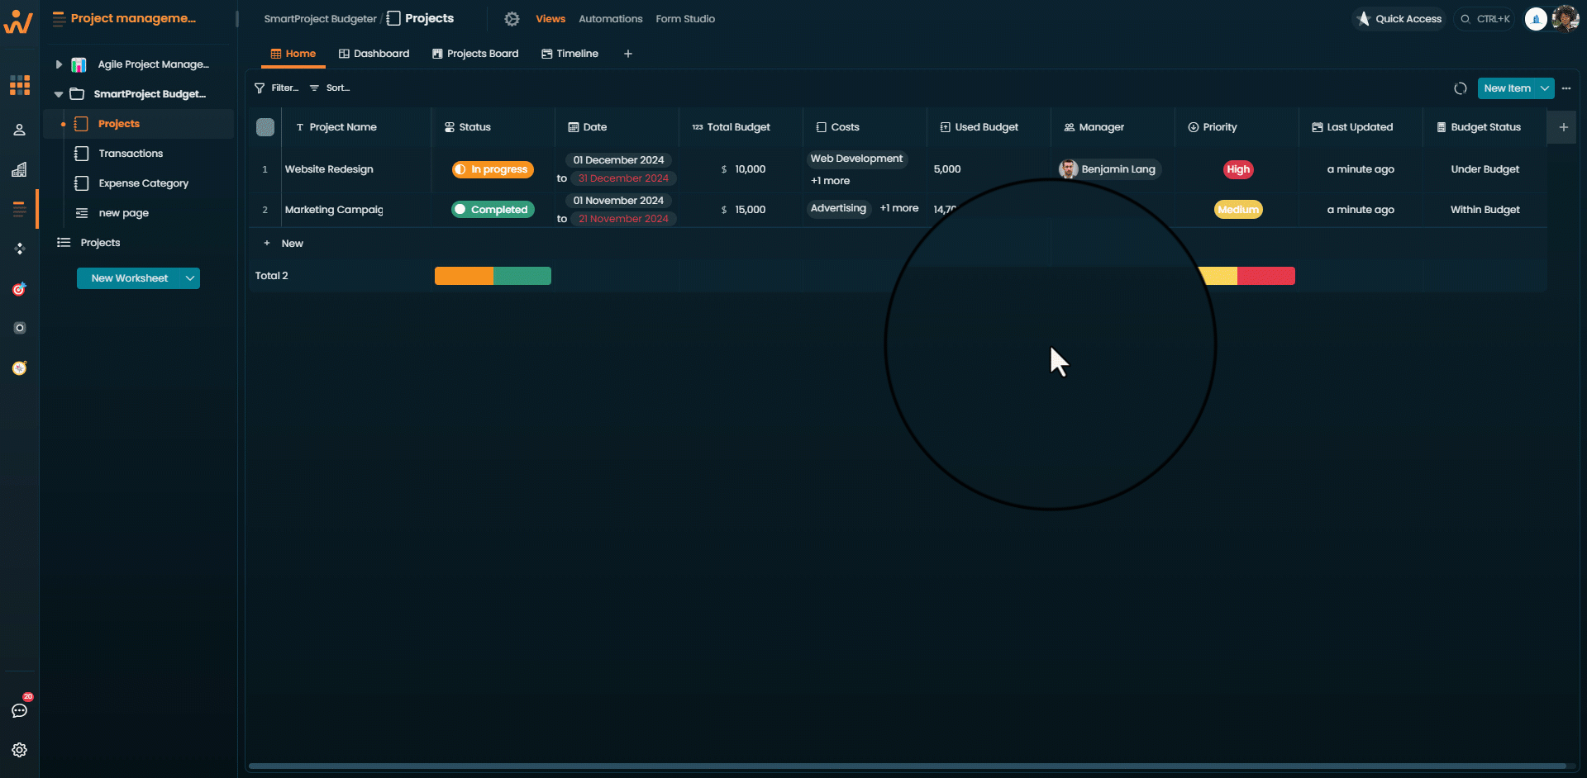This screenshot has height=778, width=1587.
Task: Open the Completed status dropdown
Action: coord(493,210)
